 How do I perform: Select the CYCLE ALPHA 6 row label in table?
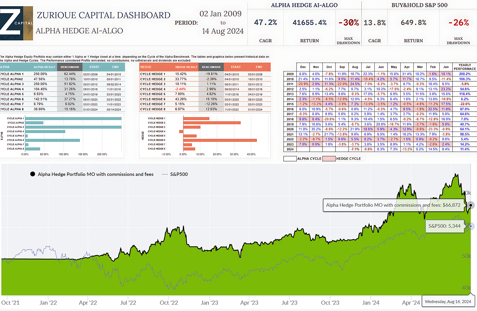12,99
